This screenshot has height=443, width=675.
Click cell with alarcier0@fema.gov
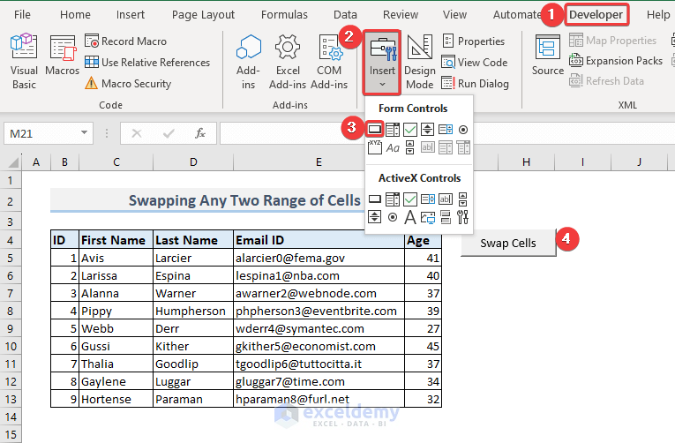pos(319,258)
